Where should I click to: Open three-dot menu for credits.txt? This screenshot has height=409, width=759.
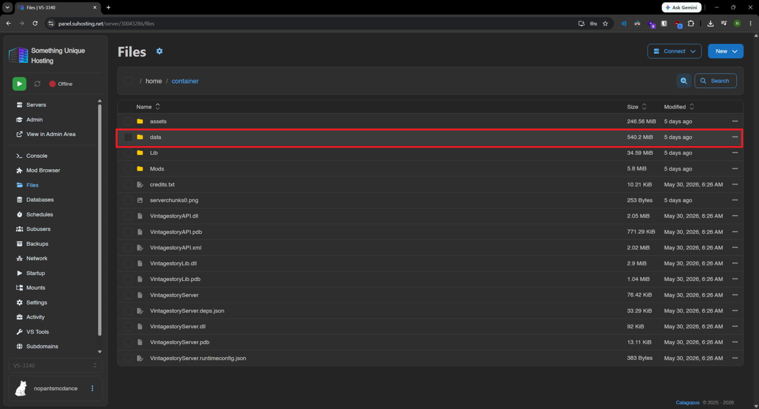click(x=735, y=185)
